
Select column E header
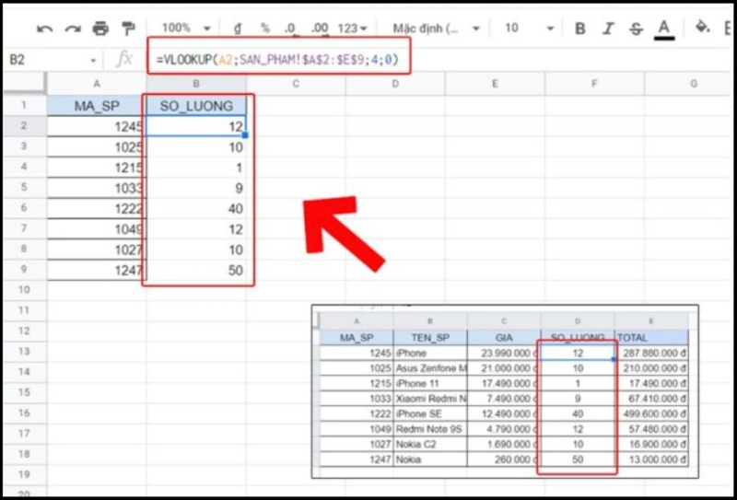pos(495,84)
